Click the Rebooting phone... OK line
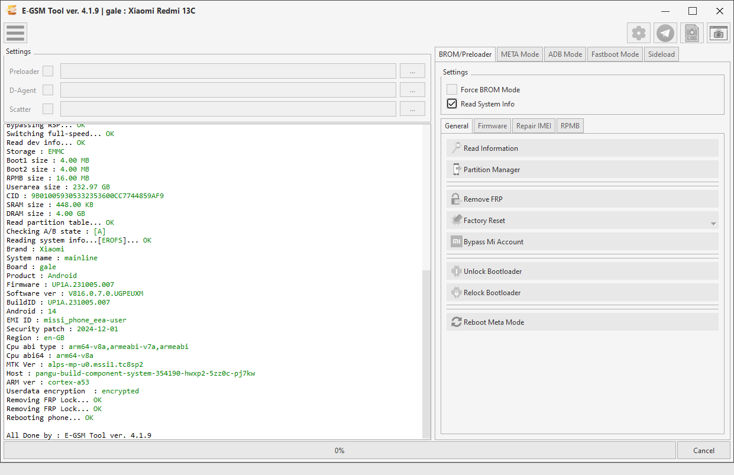Viewport: 734px width, 475px height. [x=50, y=418]
